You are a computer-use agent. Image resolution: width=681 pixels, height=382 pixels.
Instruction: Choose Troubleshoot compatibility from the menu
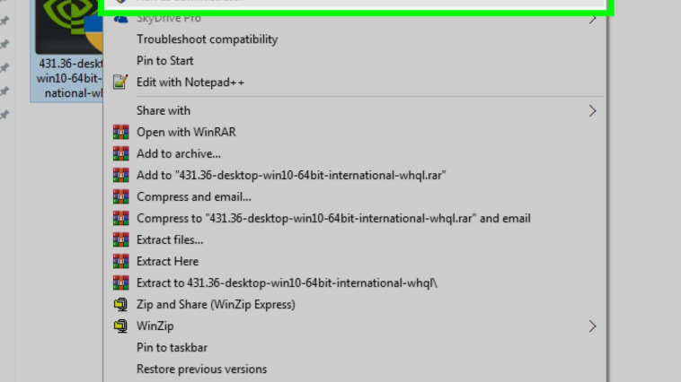coord(207,39)
